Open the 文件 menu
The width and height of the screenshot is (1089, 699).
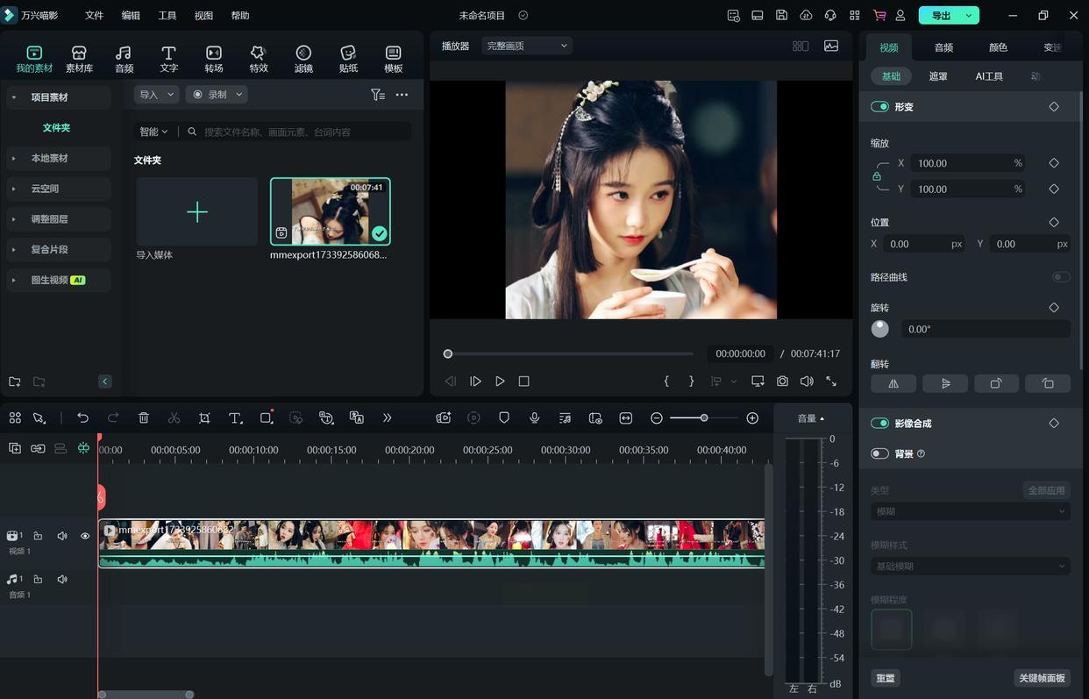pos(94,16)
